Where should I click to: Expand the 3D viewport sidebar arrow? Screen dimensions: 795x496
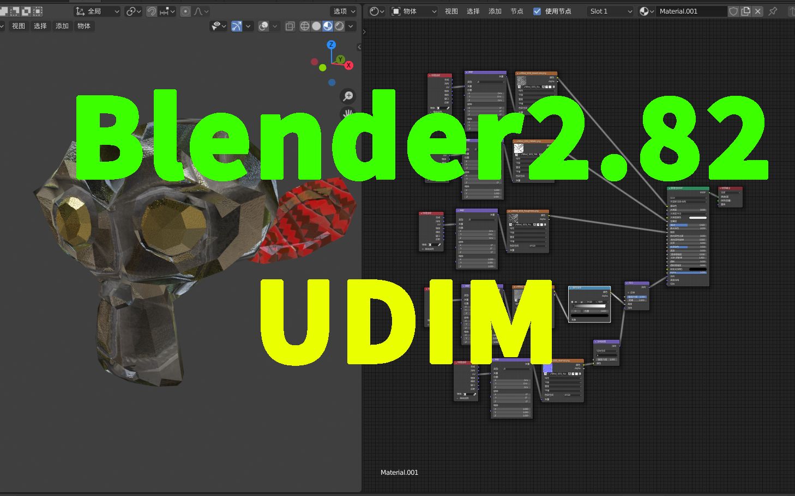pos(359,47)
